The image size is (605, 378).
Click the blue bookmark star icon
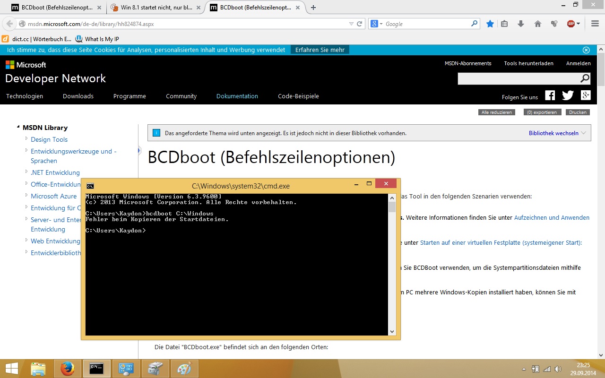click(x=490, y=24)
